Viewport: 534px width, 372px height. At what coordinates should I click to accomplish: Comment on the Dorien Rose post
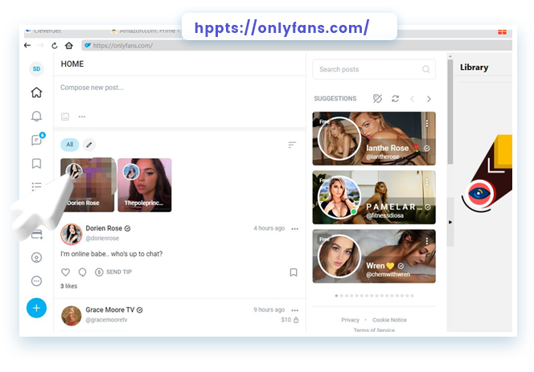tap(82, 272)
